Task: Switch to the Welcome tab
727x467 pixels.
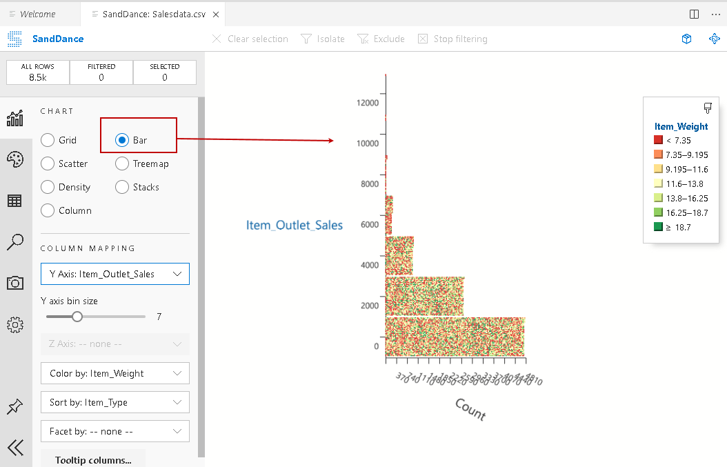Action: point(37,14)
